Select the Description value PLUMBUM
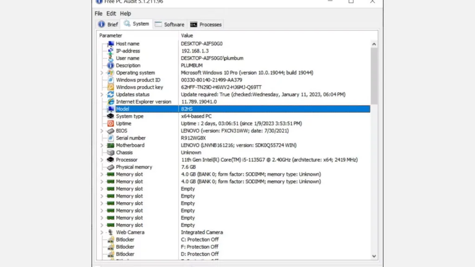 coord(192,65)
